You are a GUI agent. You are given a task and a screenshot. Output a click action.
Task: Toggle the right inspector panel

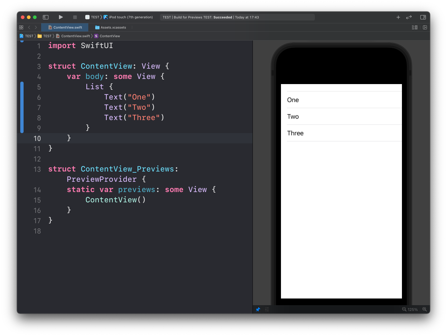(x=423, y=17)
